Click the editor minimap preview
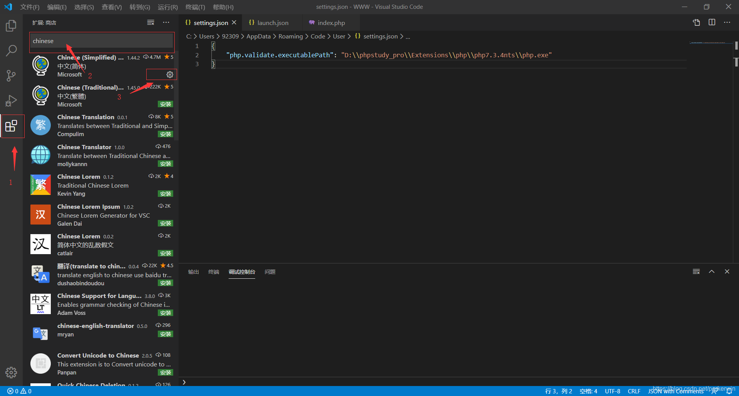The image size is (739, 396). pyautogui.click(x=711, y=42)
